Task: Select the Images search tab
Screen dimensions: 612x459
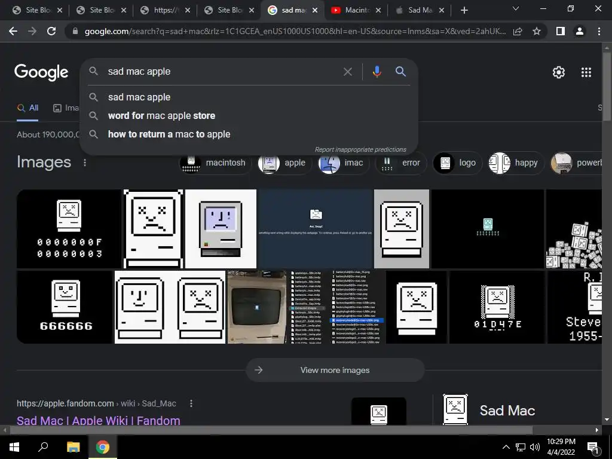Action: click(x=66, y=108)
